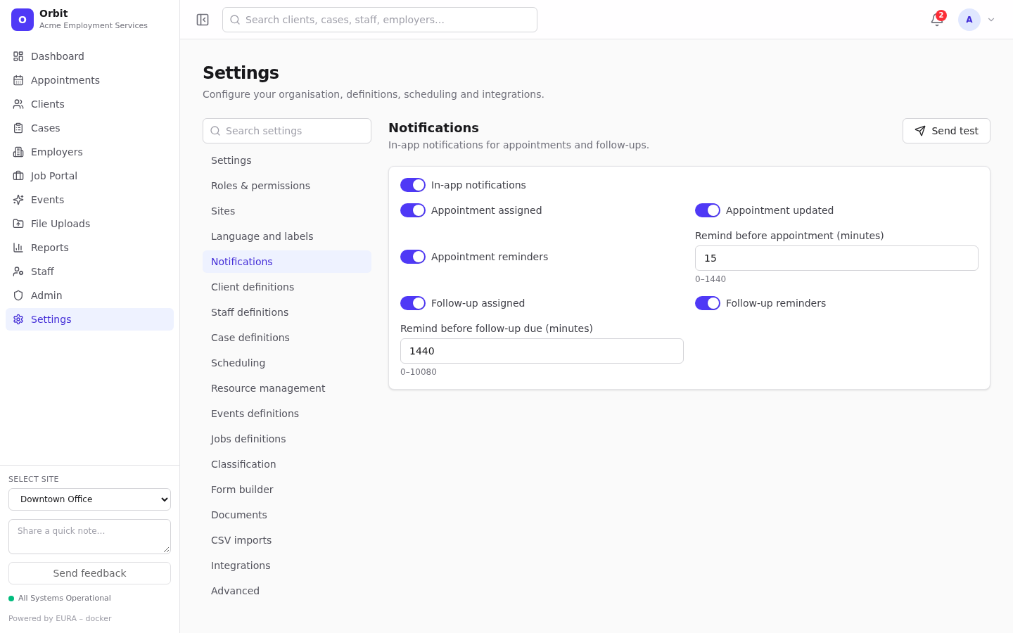This screenshot has width=1013, height=633.
Task: Click the Orbit logo icon
Action: (x=23, y=20)
